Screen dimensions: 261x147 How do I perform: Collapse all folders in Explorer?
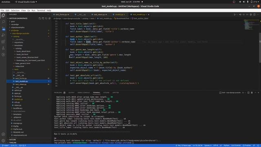coord(49,18)
